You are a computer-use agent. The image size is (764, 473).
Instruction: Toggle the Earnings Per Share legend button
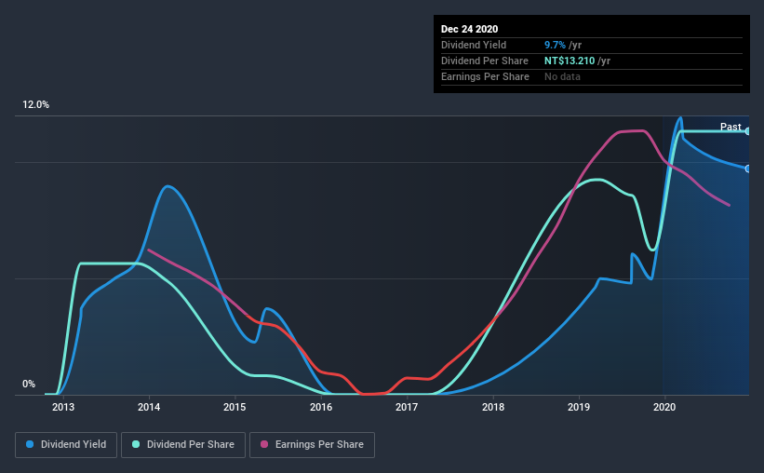[x=312, y=445]
